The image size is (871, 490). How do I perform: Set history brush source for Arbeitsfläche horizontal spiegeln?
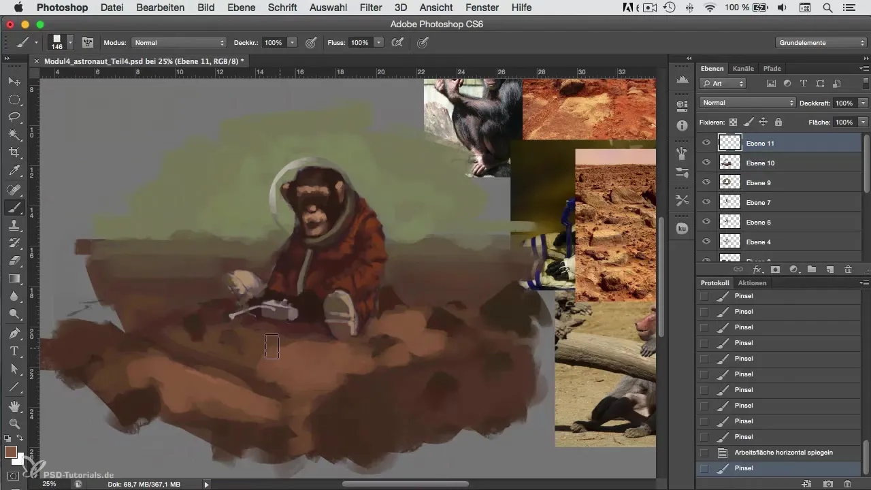(704, 453)
